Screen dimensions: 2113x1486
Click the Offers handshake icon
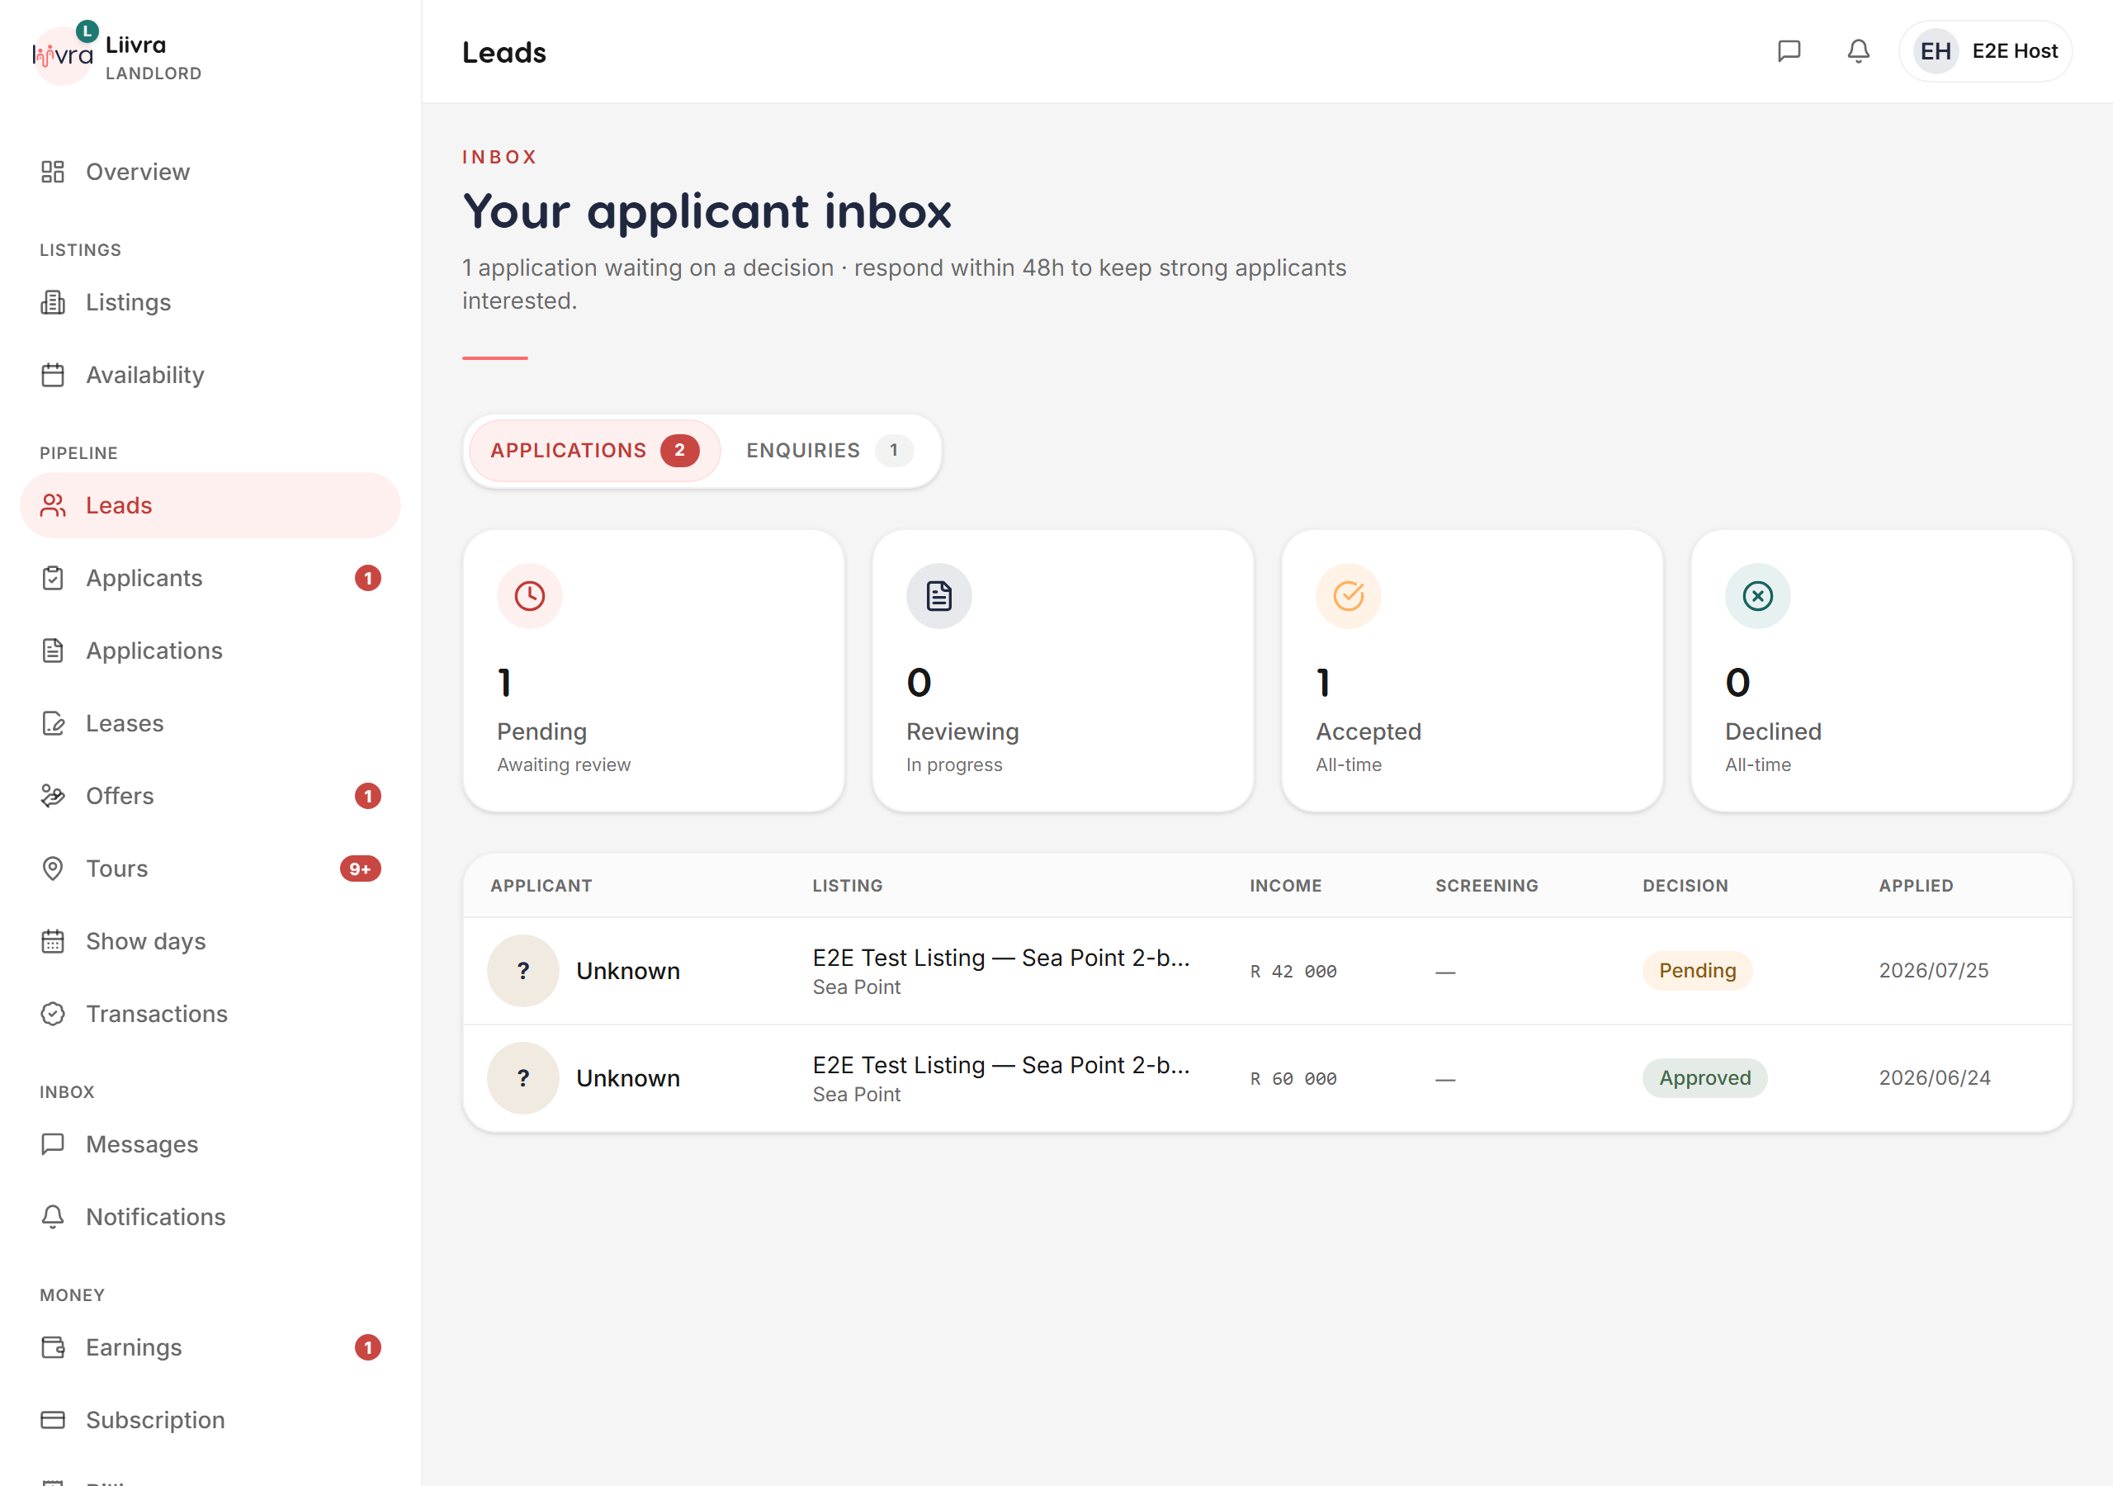point(53,797)
